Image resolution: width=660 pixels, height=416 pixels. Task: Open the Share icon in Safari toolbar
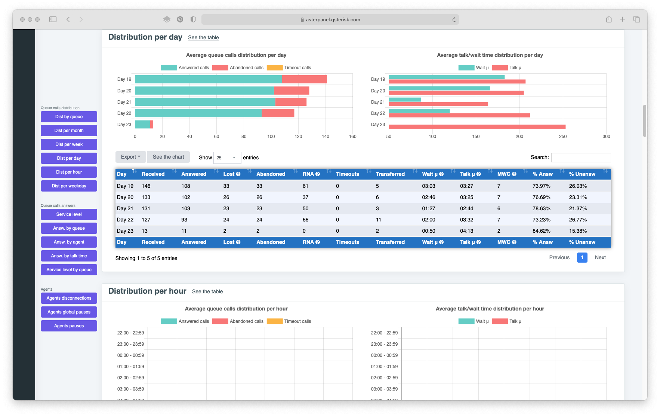click(609, 19)
